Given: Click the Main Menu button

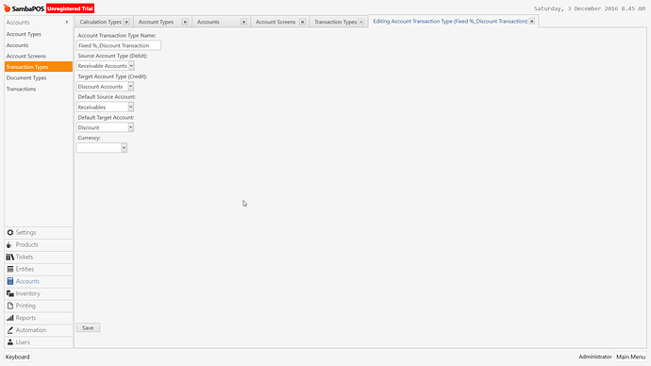Looking at the screenshot, I should click(630, 357).
